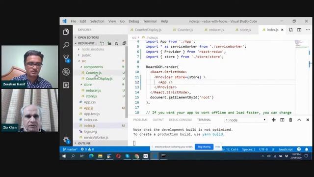Screen dimensions: 314x177
Task: Open errors and warnings count in status bar
Action: point(87,149)
